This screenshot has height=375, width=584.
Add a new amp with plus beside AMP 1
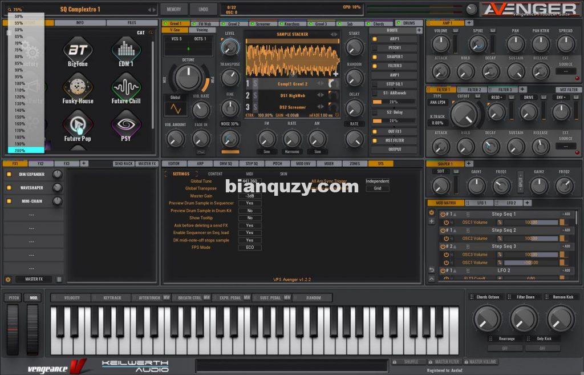coord(469,23)
